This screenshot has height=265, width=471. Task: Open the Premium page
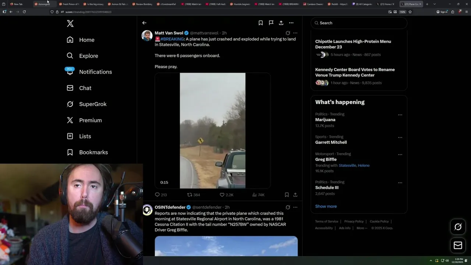[x=84, y=120]
